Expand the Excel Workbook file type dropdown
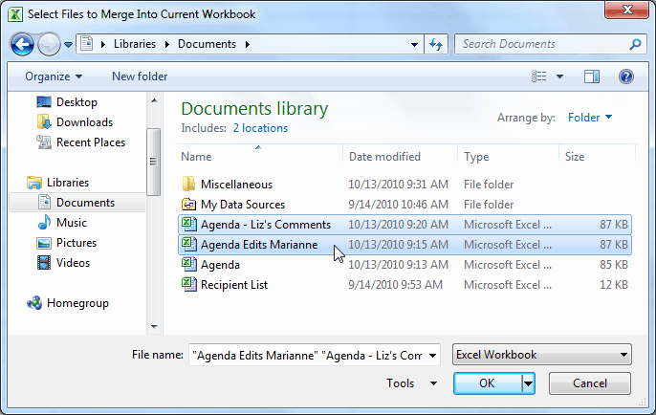 (x=541, y=355)
